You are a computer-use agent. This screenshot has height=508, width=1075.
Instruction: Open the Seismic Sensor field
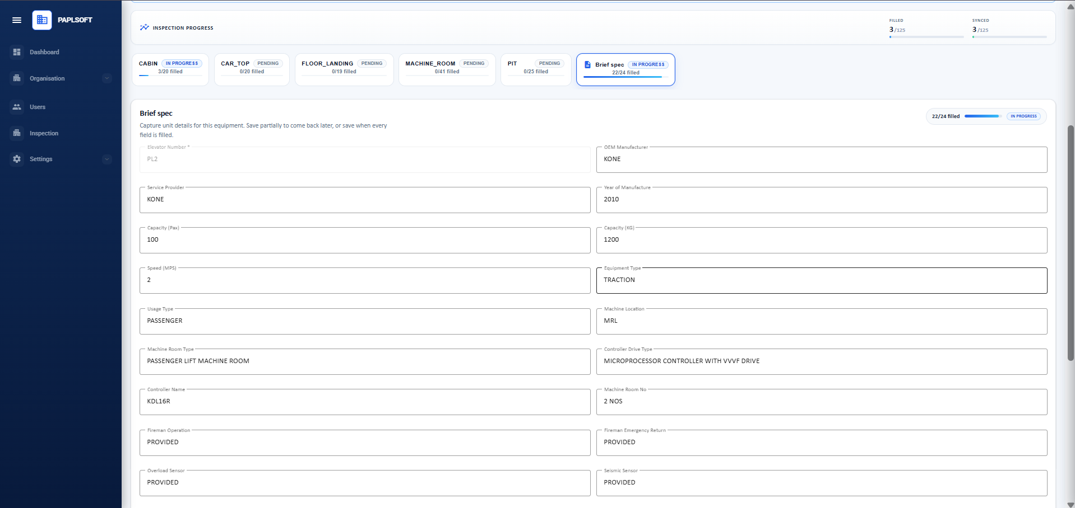822,483
